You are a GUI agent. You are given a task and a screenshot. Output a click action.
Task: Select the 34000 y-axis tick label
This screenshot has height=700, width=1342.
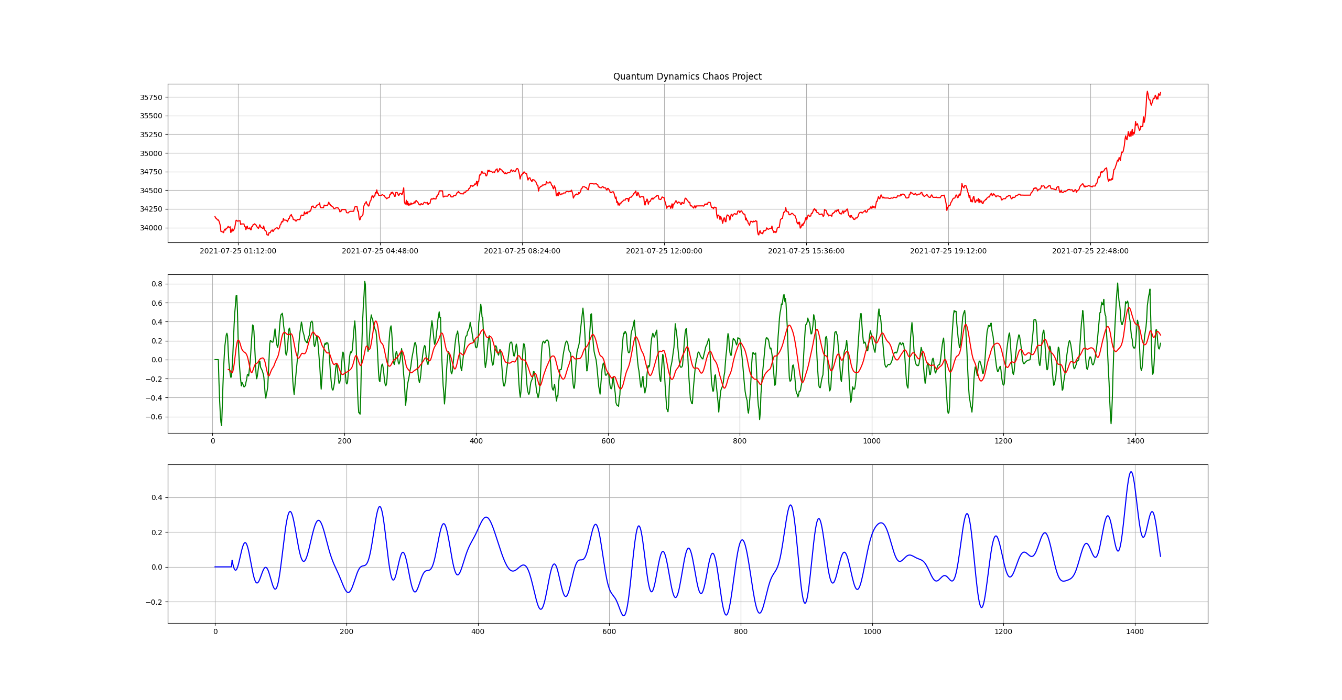151,228
